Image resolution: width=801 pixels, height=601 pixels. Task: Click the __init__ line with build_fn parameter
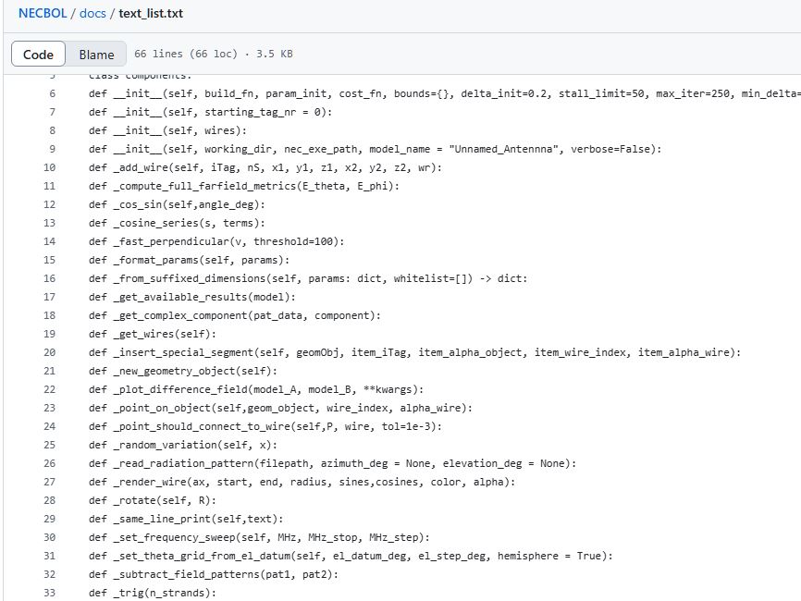[444, 93]
